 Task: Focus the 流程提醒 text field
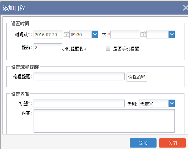point(79,76)
